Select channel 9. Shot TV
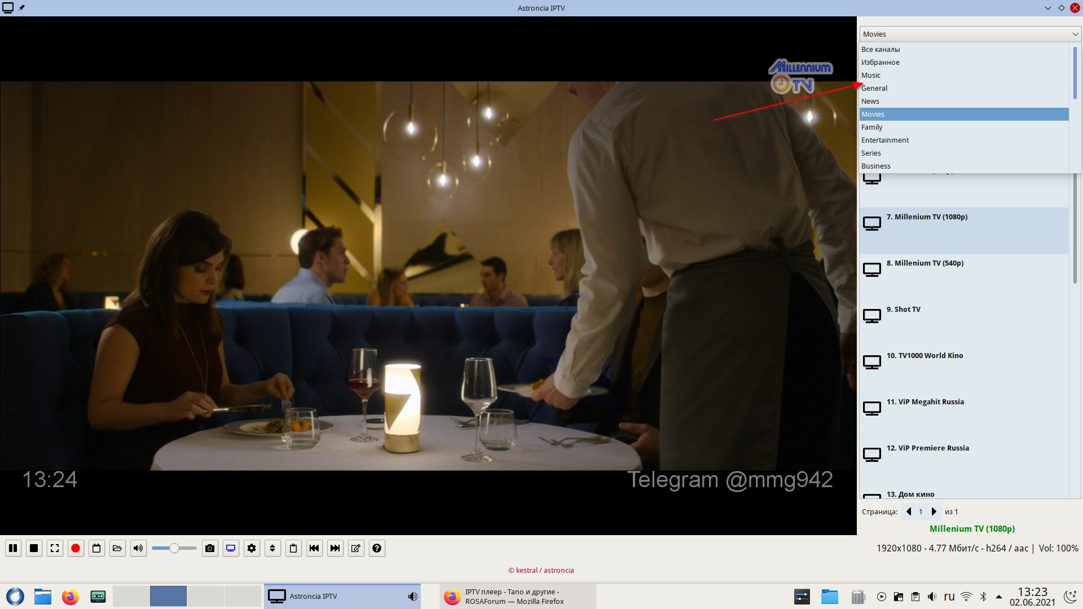1083x609 pixels. pos(904,310)
